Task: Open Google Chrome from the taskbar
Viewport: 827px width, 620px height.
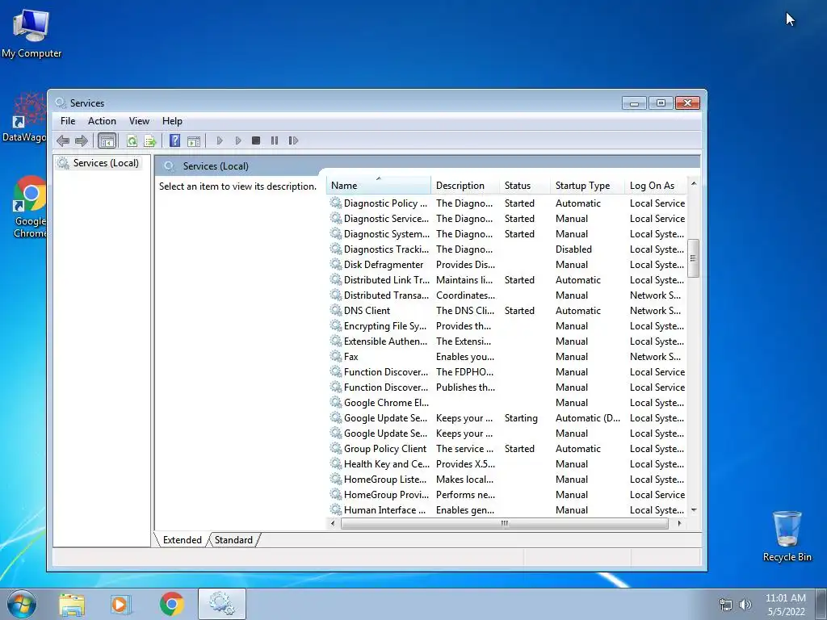Action: point(171,604)
